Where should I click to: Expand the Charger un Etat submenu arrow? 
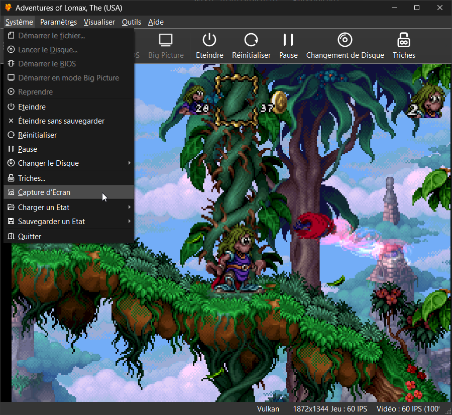click(x=130, y=207)
